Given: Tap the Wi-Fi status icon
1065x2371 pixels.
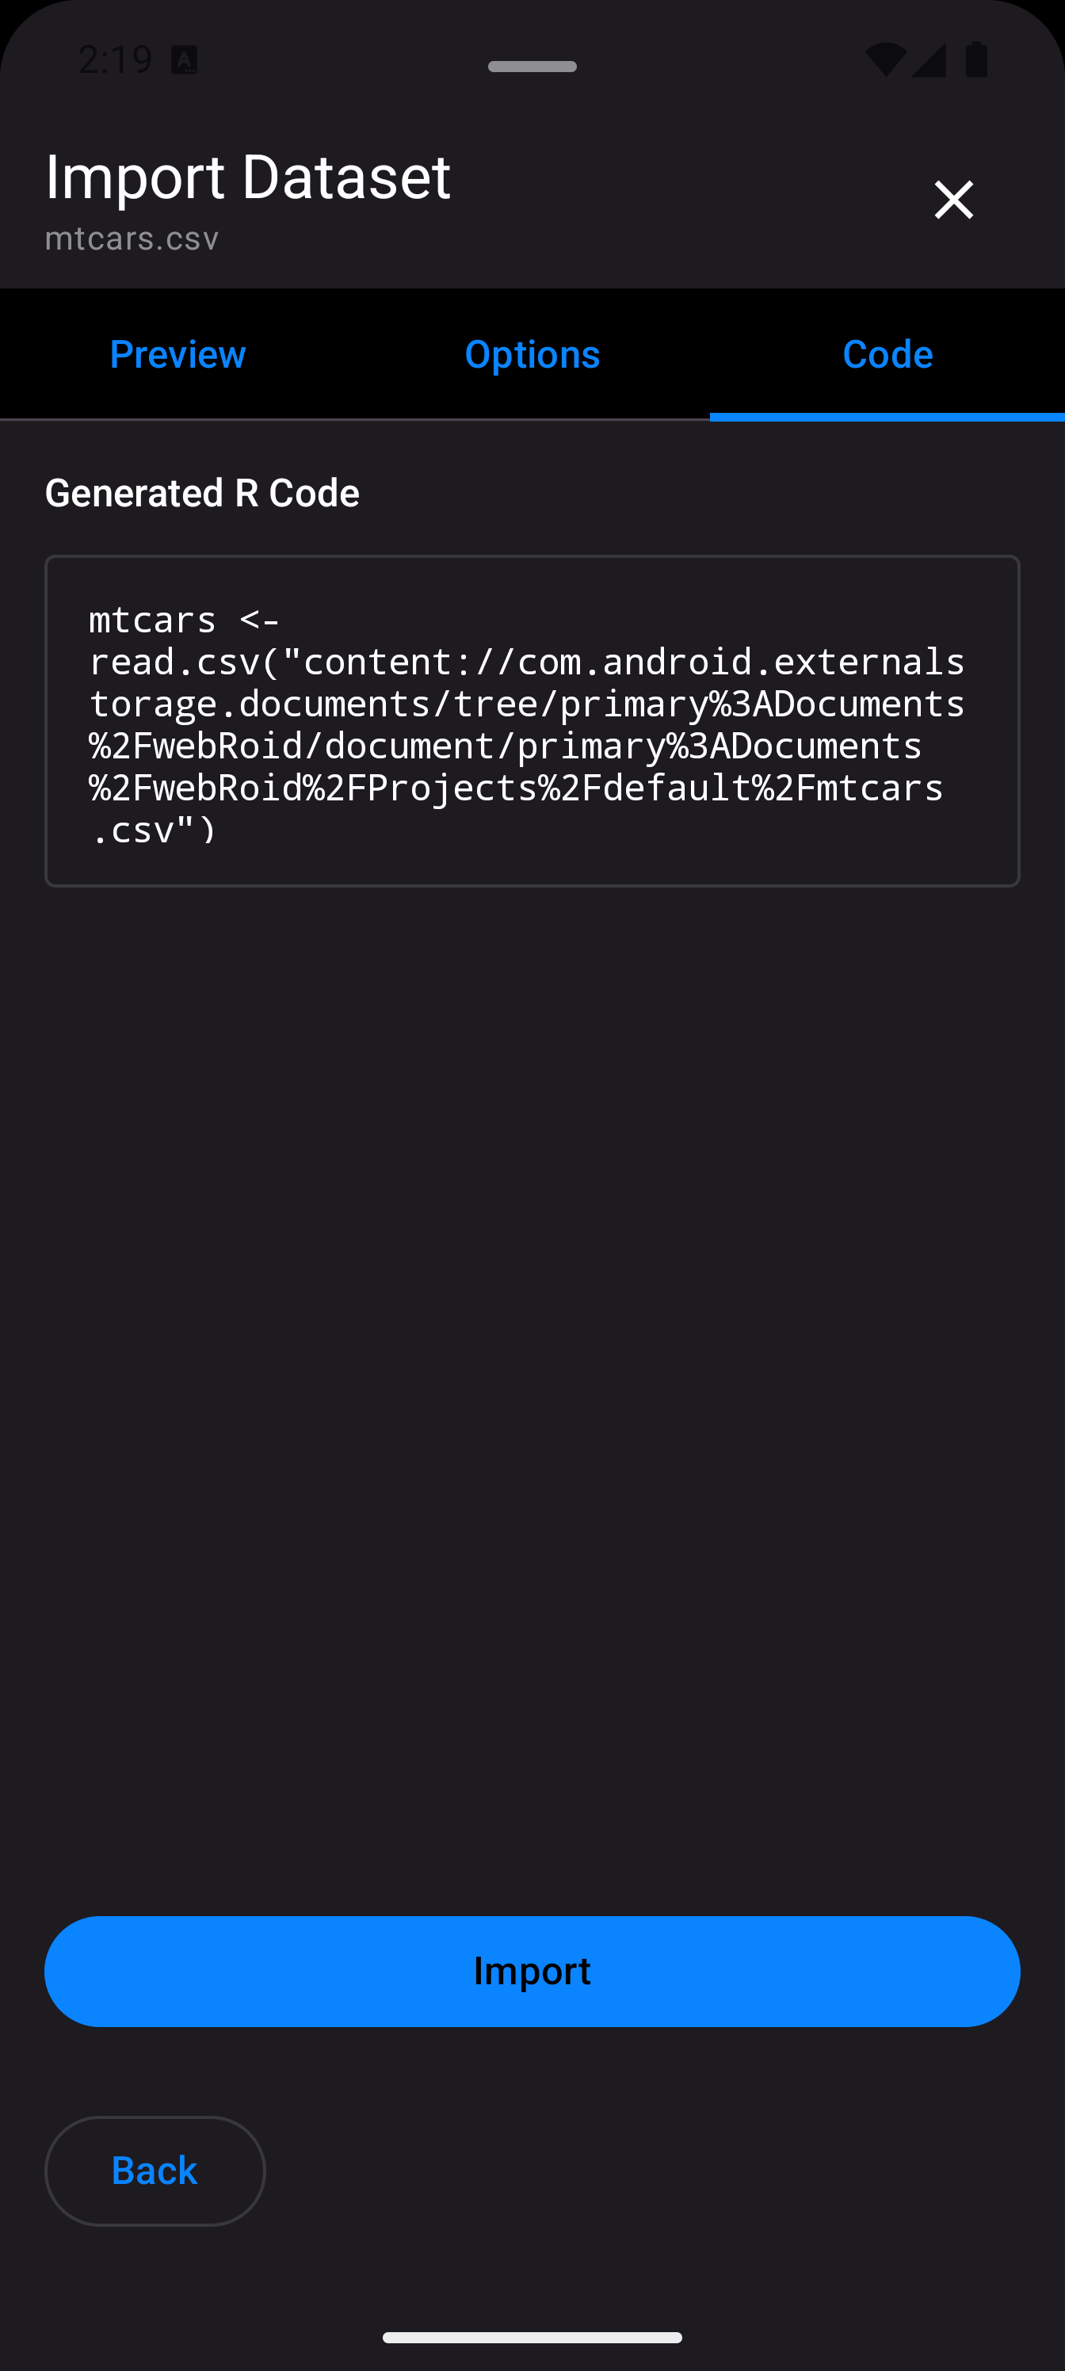Looking at the screenshot, I should tap(884, 59).
